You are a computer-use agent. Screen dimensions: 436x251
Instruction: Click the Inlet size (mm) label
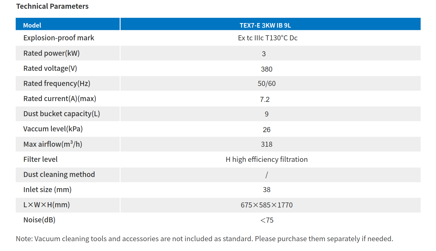[48, 190]
